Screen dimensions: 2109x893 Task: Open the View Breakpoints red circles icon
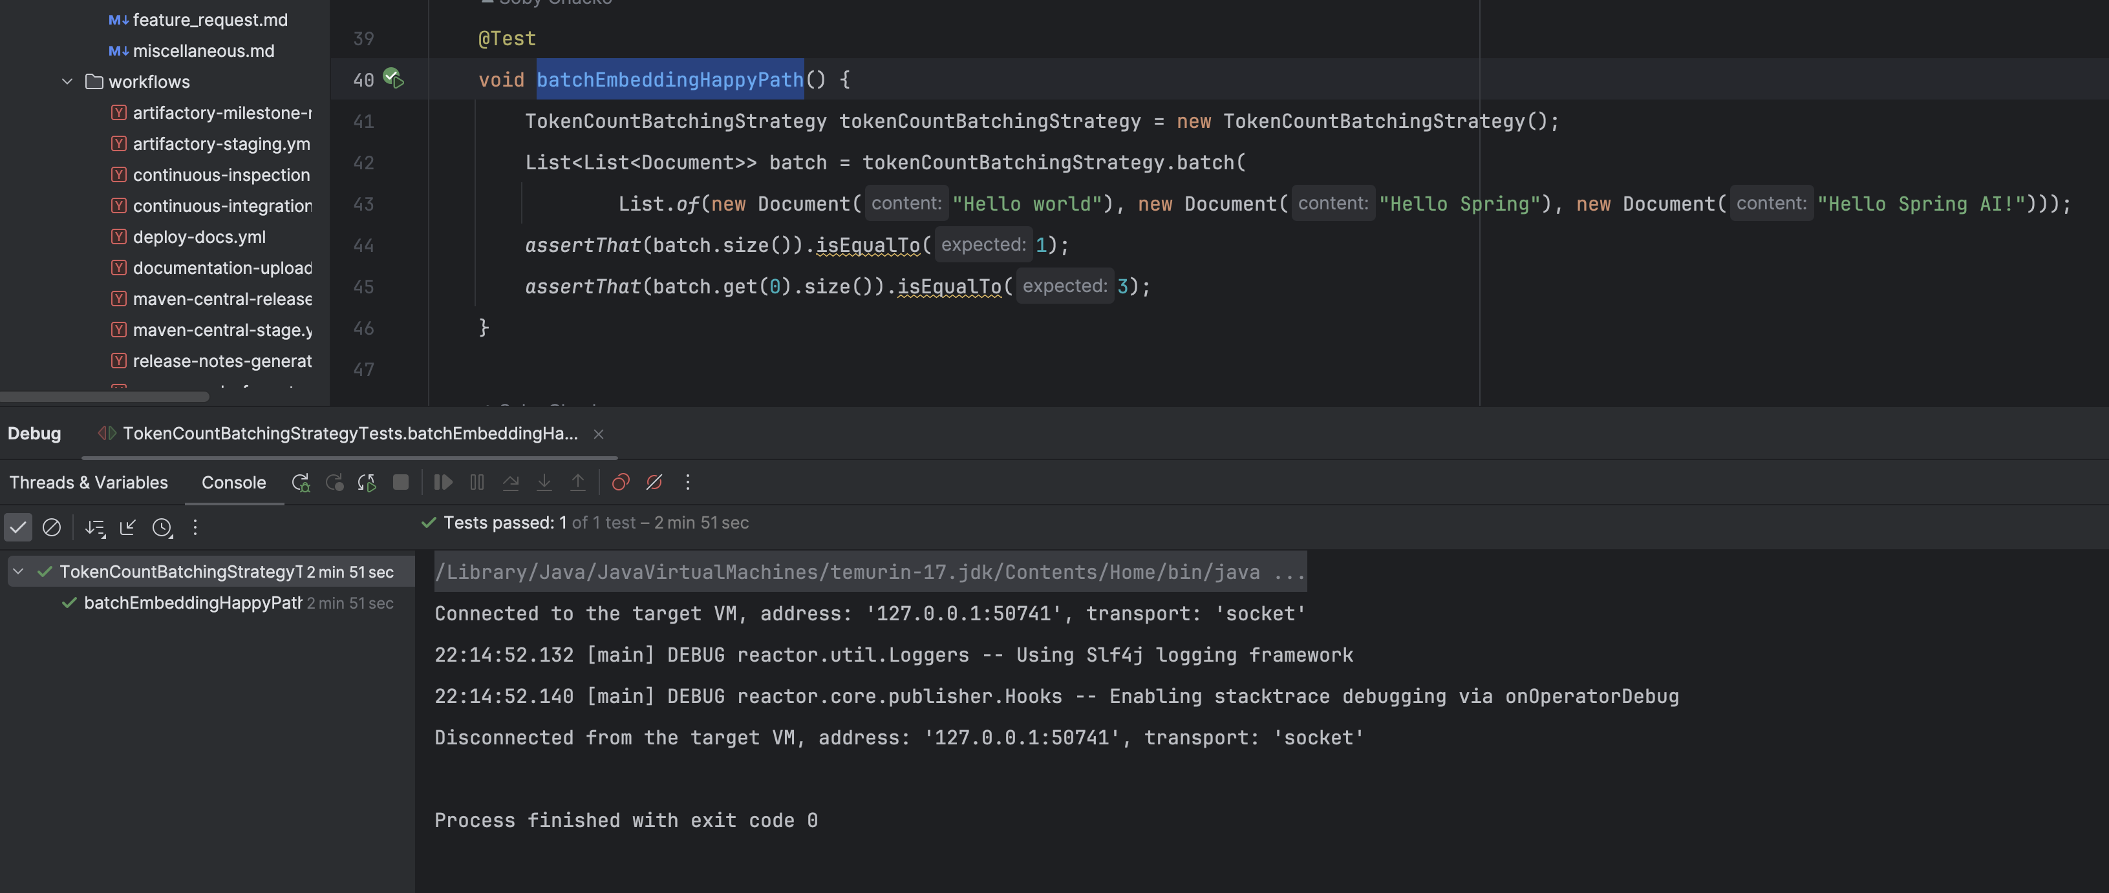621,483
